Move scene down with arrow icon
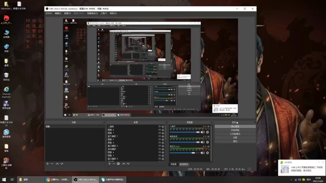 coord(62,164)
